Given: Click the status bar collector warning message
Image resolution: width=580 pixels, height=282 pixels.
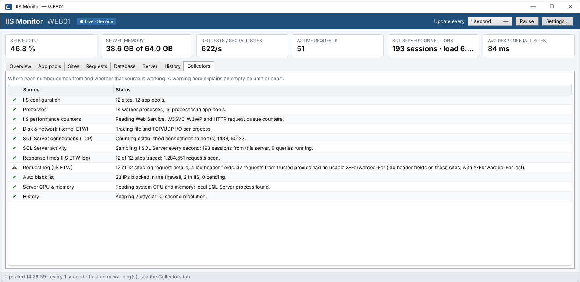Looking at the screenshot, I should pyautogui.click(x=139, y=277).
